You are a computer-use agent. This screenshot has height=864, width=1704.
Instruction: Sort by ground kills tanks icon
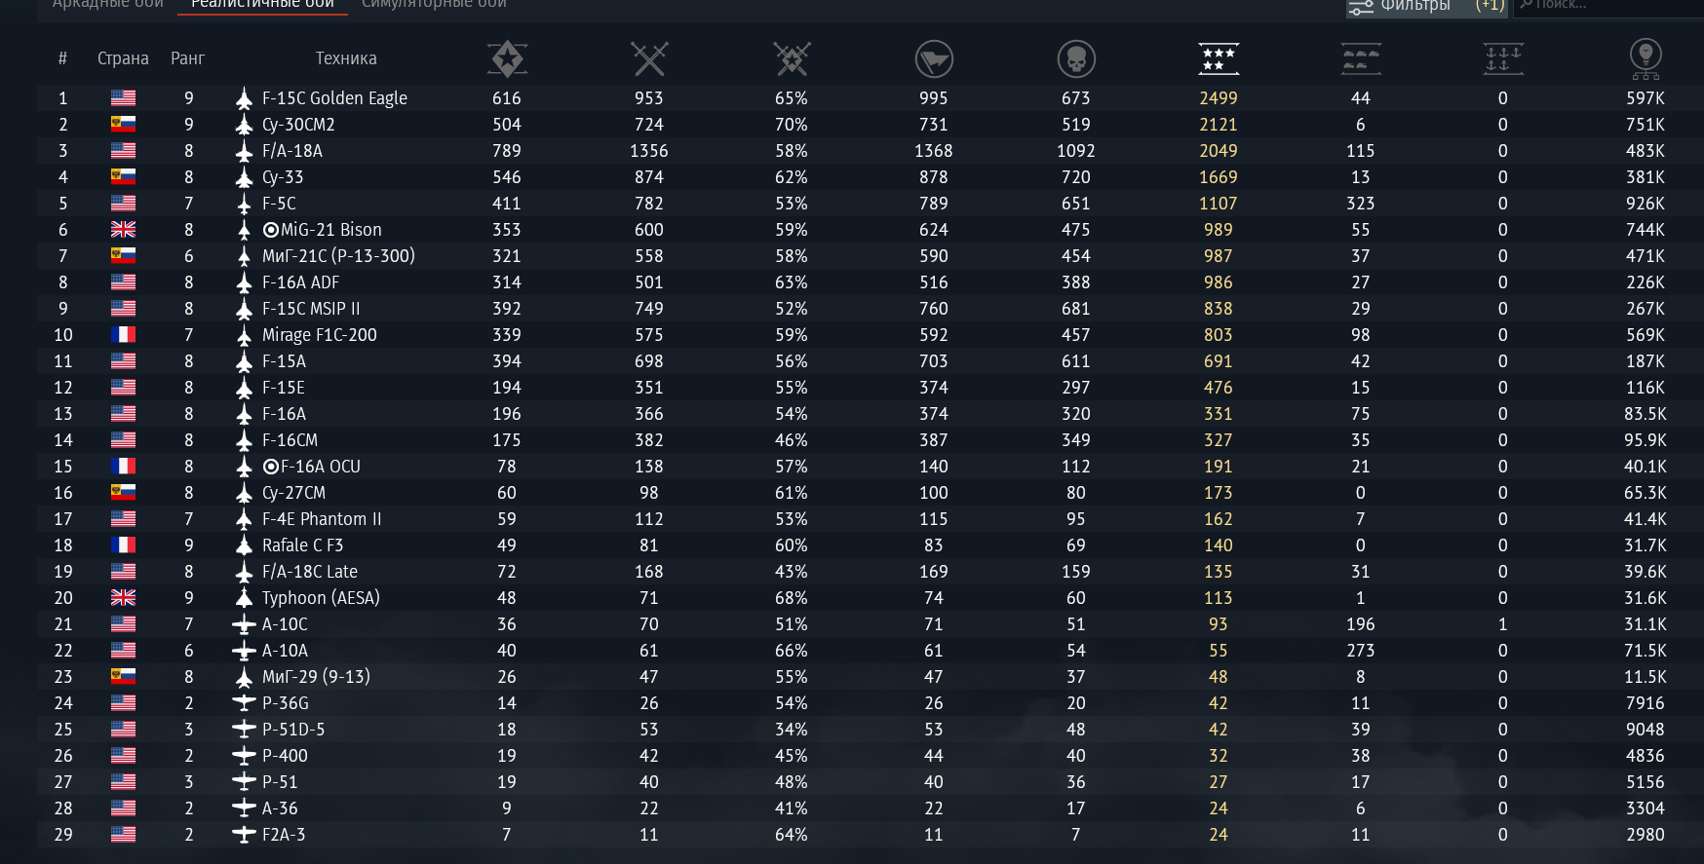point(1361,58)
